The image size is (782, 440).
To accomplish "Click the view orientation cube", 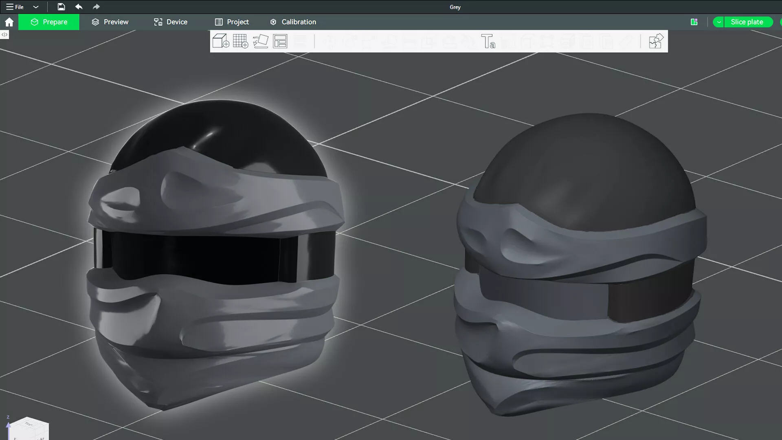I will [29, 429].
